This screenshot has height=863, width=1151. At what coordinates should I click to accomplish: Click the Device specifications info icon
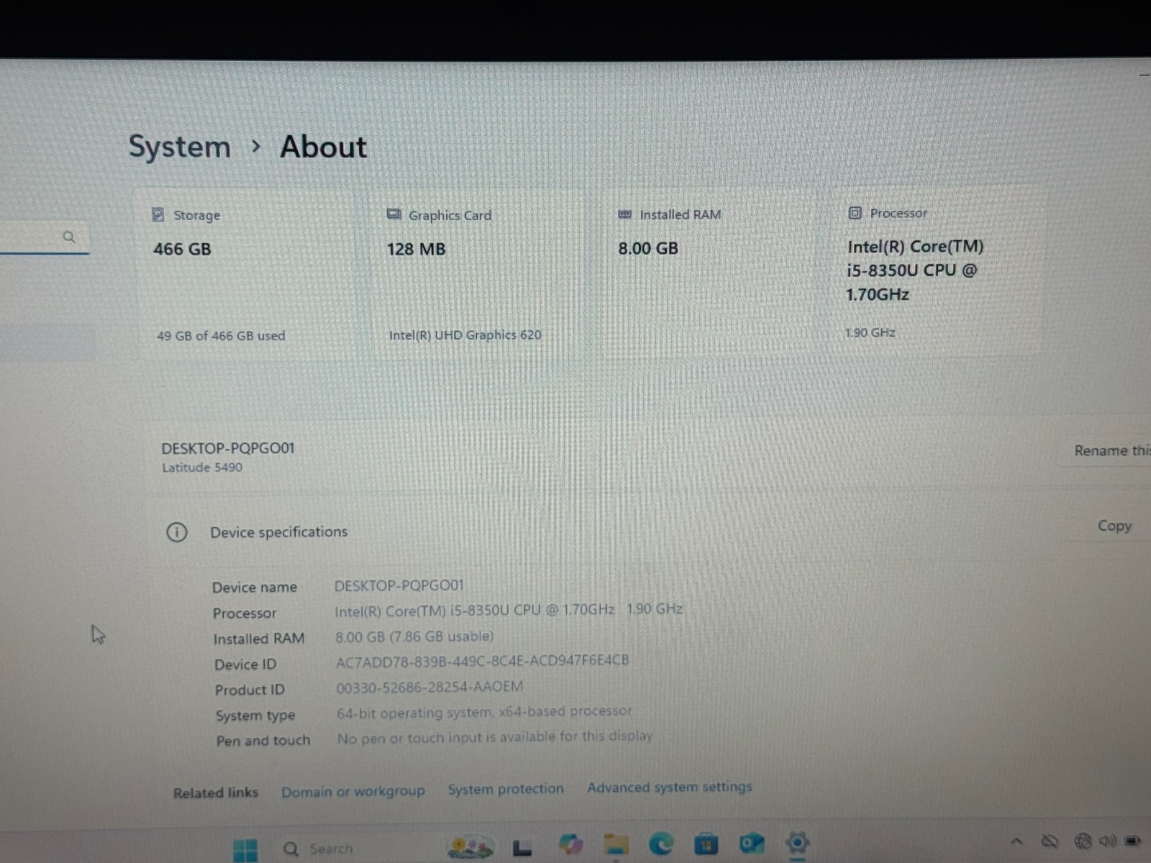pyautogui.click(x=177, y=532)
